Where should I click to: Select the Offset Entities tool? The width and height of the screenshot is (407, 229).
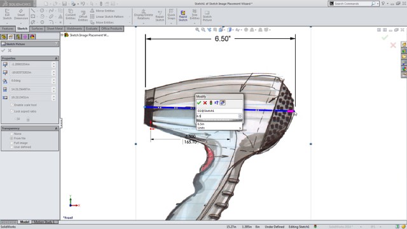pyautogui.click(x=83, y=16)
